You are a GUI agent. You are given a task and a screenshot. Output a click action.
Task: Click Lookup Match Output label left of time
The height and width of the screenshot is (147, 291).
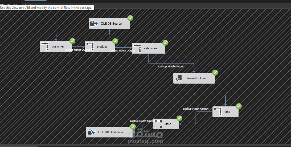(196, 109)
